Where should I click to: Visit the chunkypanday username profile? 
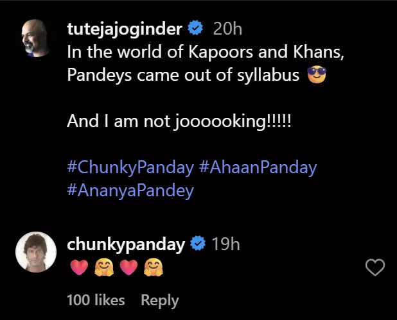[127, 244]
